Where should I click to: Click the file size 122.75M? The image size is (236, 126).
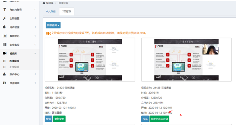click(x=62, y=103)
